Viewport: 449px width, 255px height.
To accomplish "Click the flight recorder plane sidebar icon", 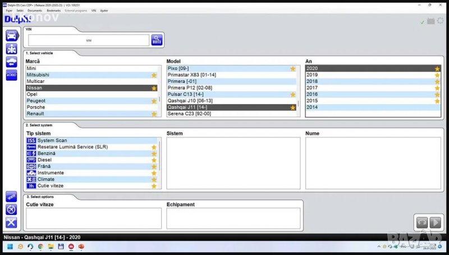I will coord(11,210).
